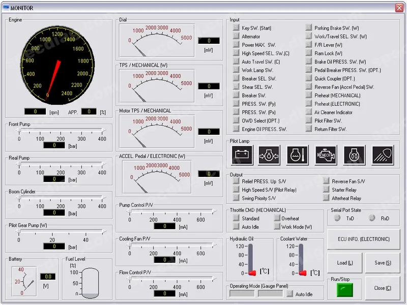407x305 pixels.
Task: Click the RxD serial port state indicator
Action: click(x=371, y=217)
